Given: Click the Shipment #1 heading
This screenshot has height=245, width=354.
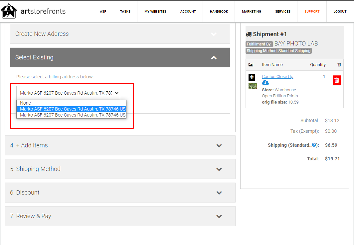Looking at the screenshot, I should tap(270, 34).
